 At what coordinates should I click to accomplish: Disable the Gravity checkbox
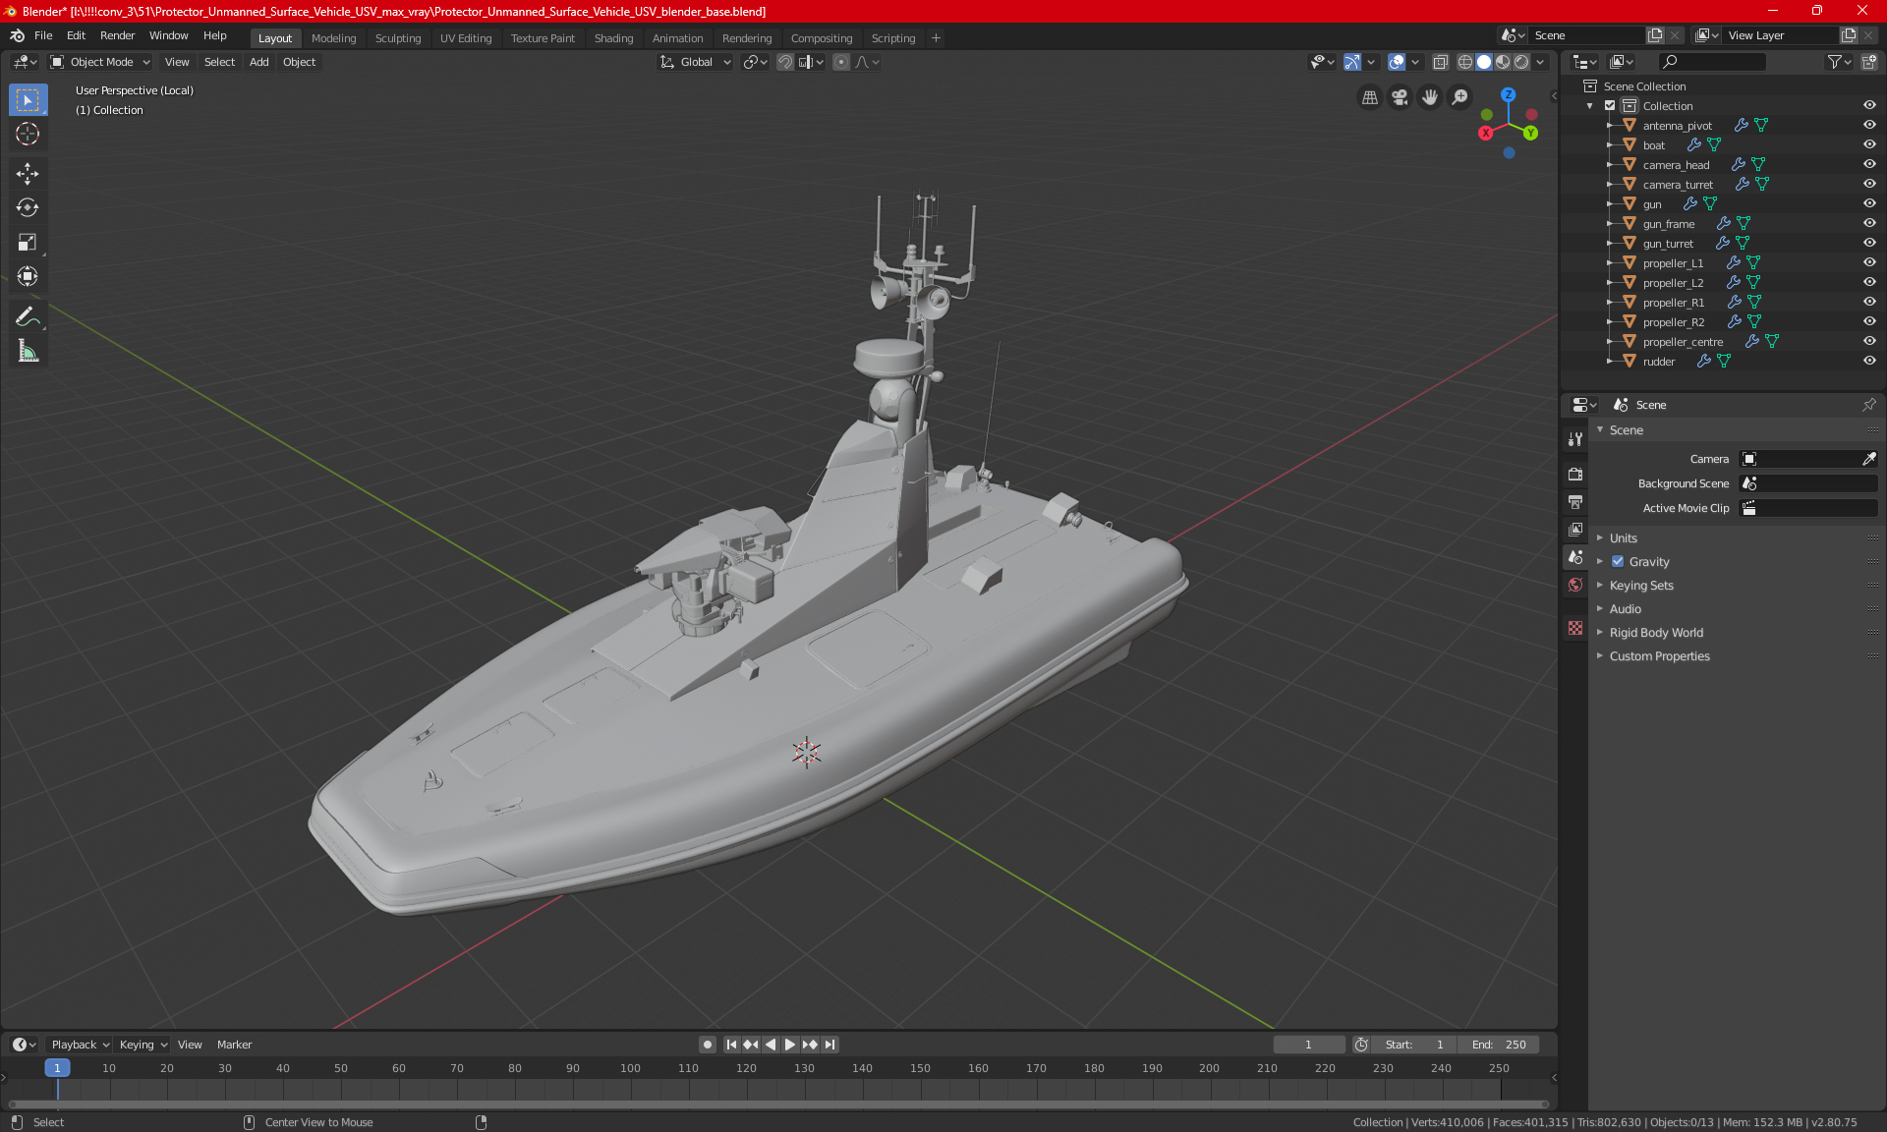pyautogui.click(x=1618, y=561)
